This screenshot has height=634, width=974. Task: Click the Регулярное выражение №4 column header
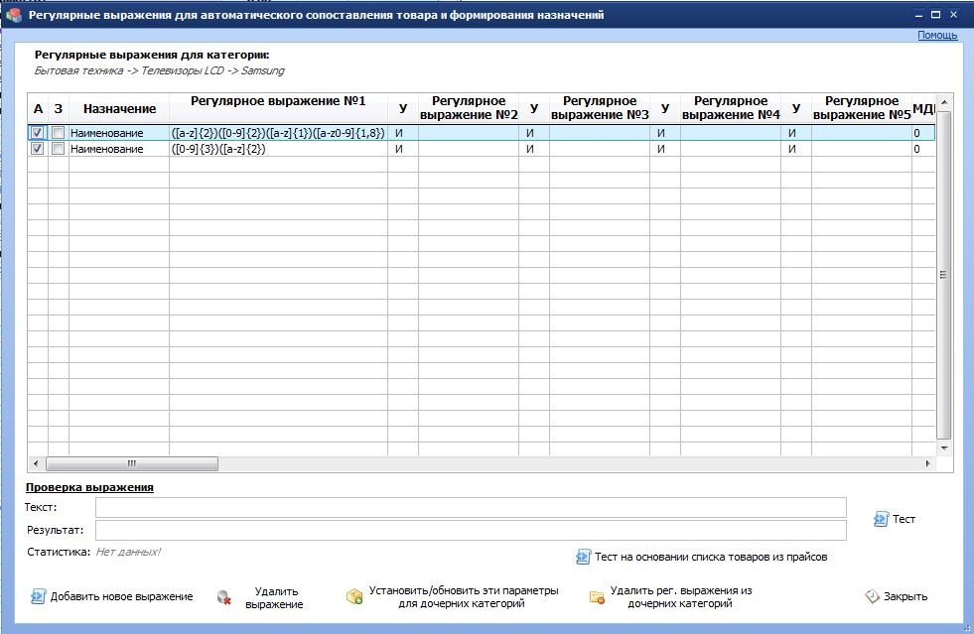731,109
